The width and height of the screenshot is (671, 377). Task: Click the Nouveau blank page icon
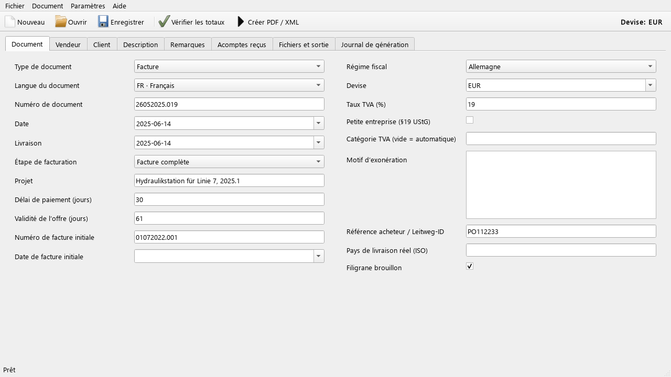tap(10, 21)
